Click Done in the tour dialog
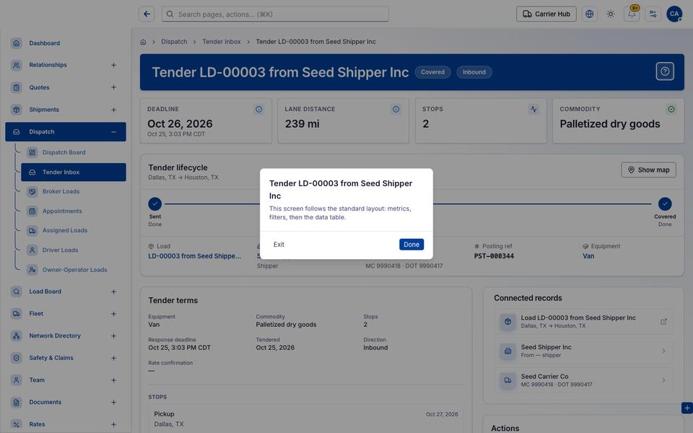This screenshot has height=433, width=693. [x=411, y=245]
